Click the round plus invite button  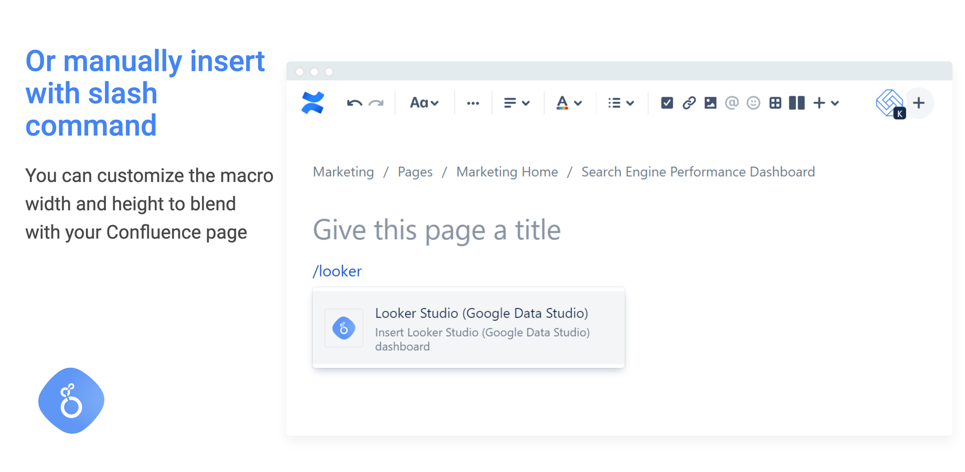(918, 103)
